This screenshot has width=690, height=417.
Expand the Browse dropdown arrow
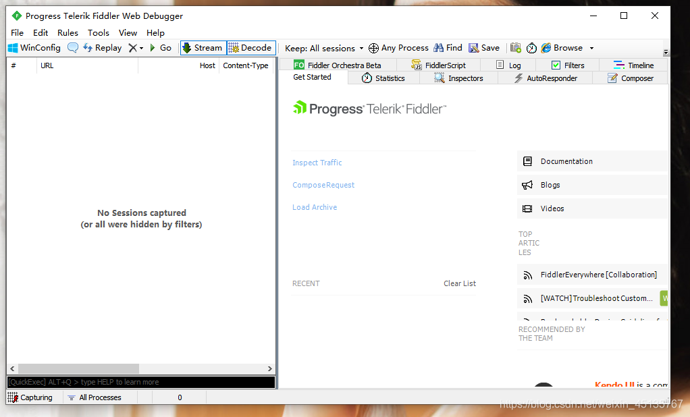(592, 49)
